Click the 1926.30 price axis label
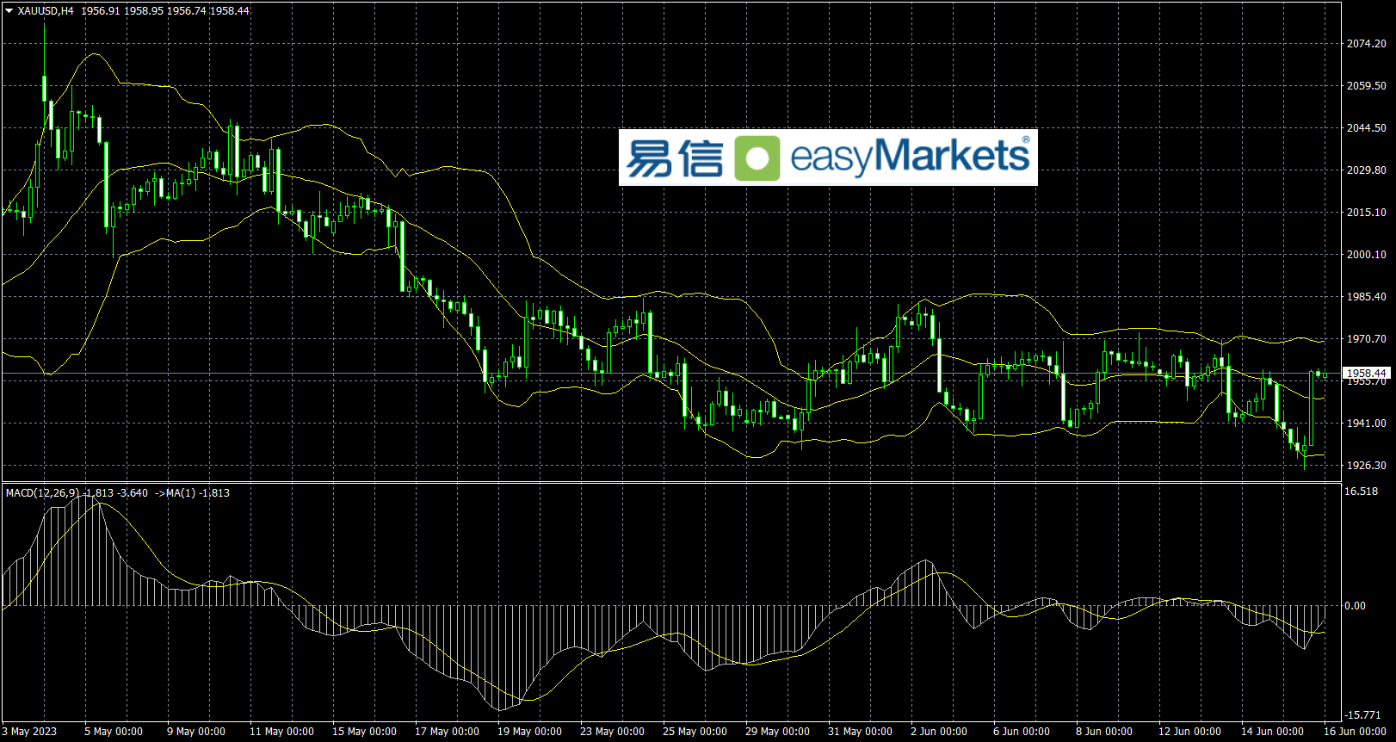Screen dimensions: 1396x742 pyautogui.click(x=1366, y=466)
